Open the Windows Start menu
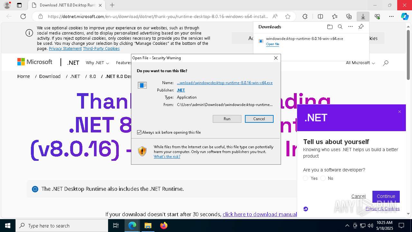The width and height of the screenshot is (412, 232). coord(8,226)
